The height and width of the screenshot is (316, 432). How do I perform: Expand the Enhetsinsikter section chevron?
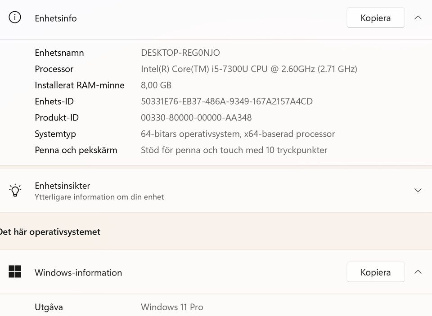pyautogui.click(x=418, y=190)
